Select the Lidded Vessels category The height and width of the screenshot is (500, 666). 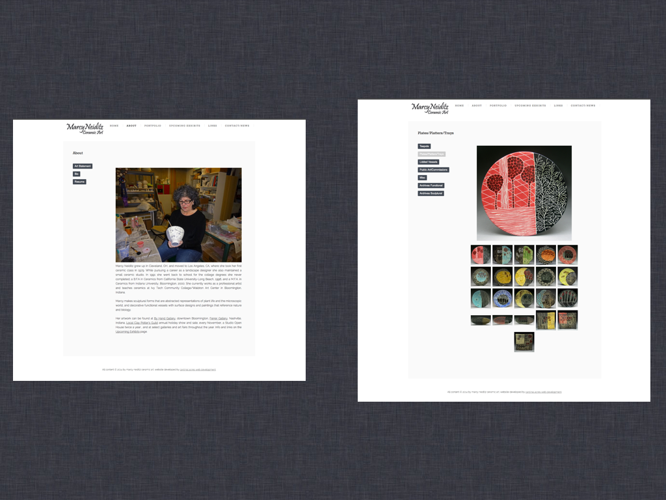click(429, 161)
